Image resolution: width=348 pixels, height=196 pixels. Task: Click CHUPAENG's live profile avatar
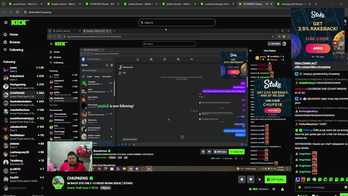[58, 182]
